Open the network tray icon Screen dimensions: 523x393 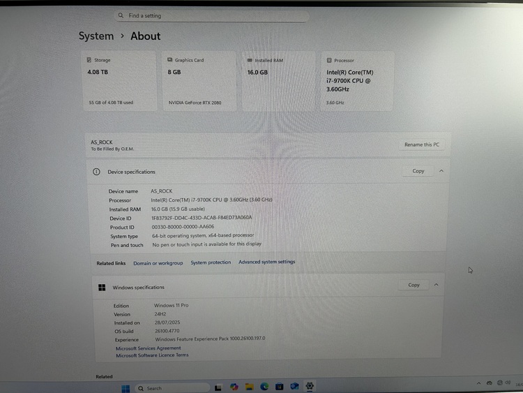(x=500, y=383)
